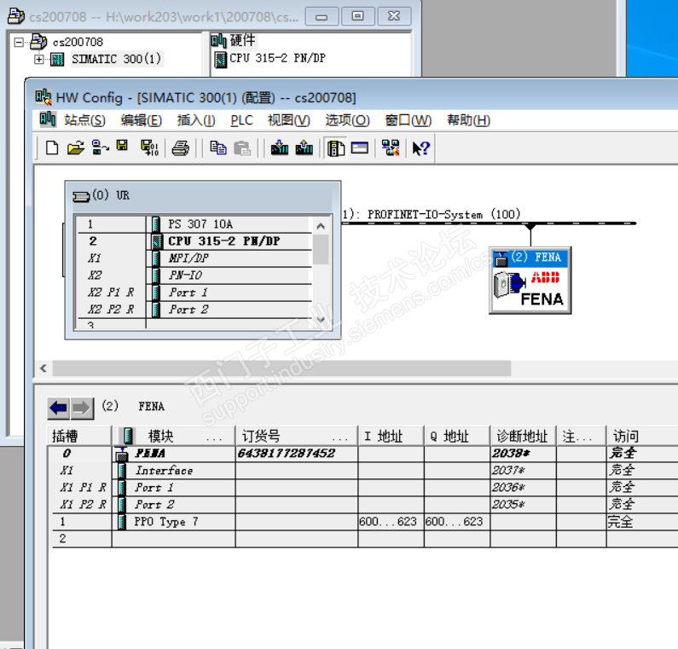Image resolution: width=678 pixels, height=649 pixels.
Task: Select rack row CPU 315-2 PN/DP
Action: (x=194, y=240)
